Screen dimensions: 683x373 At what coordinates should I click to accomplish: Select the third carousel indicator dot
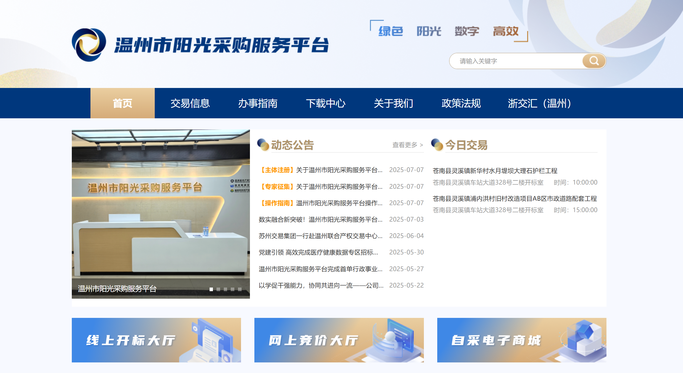point(225,289)
